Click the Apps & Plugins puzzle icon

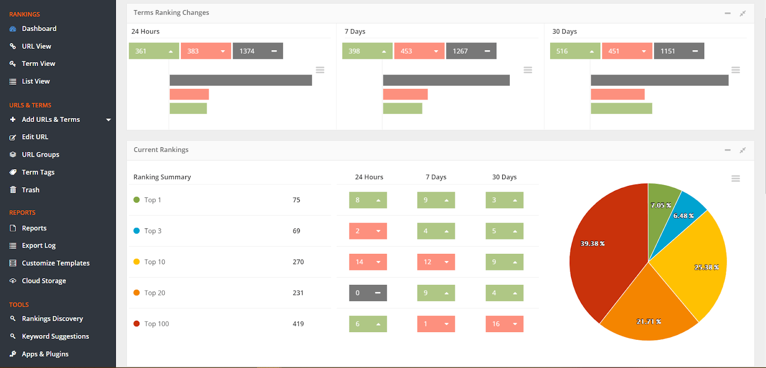(13, 354)
